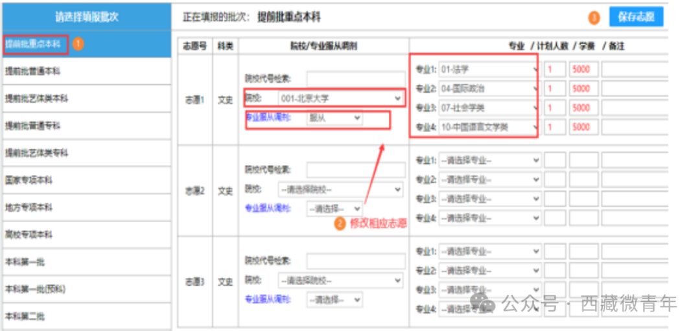The width and height of the screenshot is (700, 331).
Task: Open the 志愿2 --请选择院校-- dropdown
Action: click(x=340, y=190)
